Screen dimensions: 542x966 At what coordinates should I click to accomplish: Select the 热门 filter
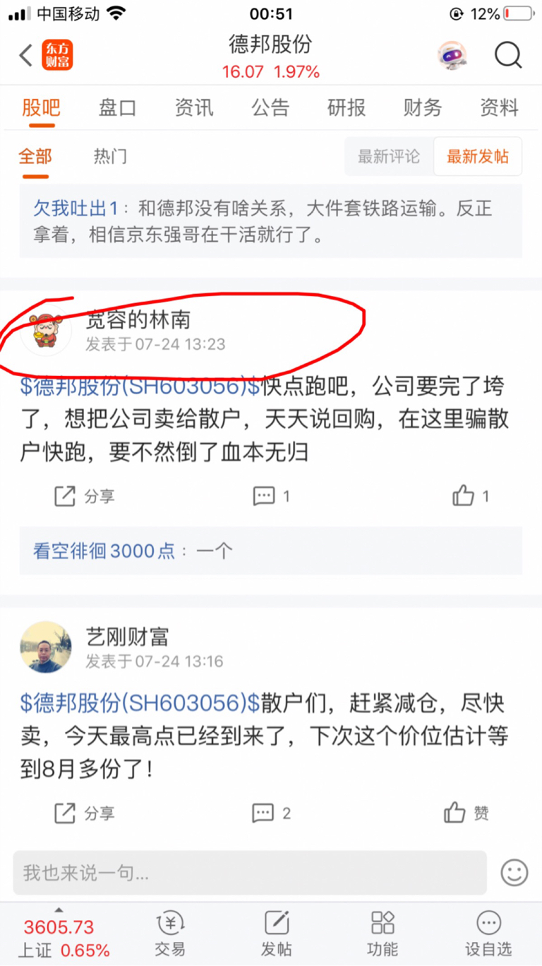[x=110, y=156]
